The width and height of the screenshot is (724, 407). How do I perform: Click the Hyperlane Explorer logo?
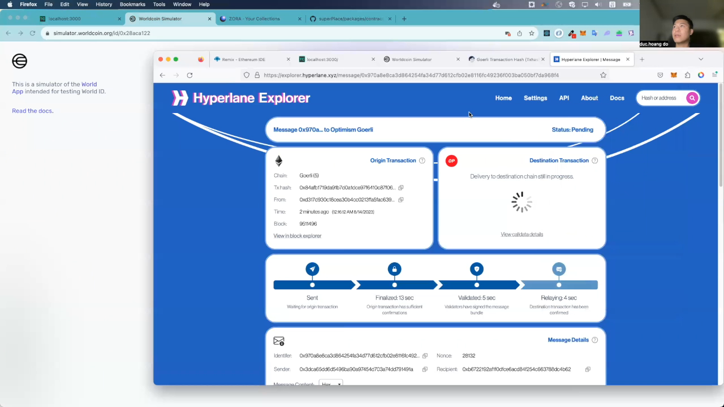(x=241, y=98)
